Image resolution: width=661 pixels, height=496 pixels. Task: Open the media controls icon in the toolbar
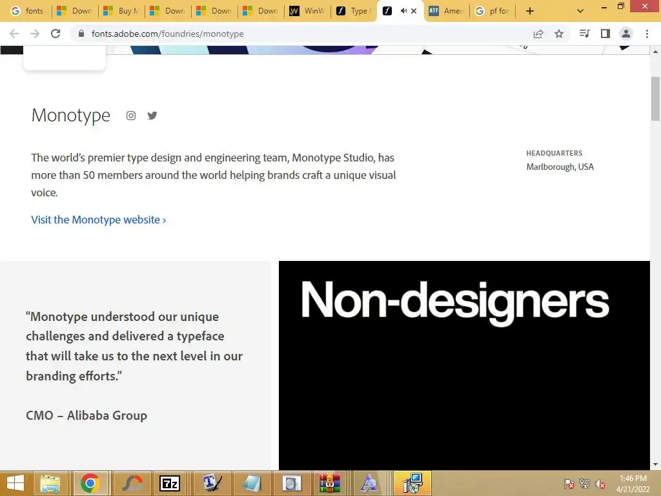(x=584, y=34)
